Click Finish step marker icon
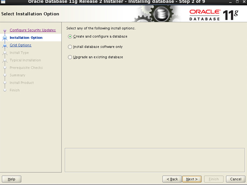Viewport: 247px width, 185px height. [5, 90]
